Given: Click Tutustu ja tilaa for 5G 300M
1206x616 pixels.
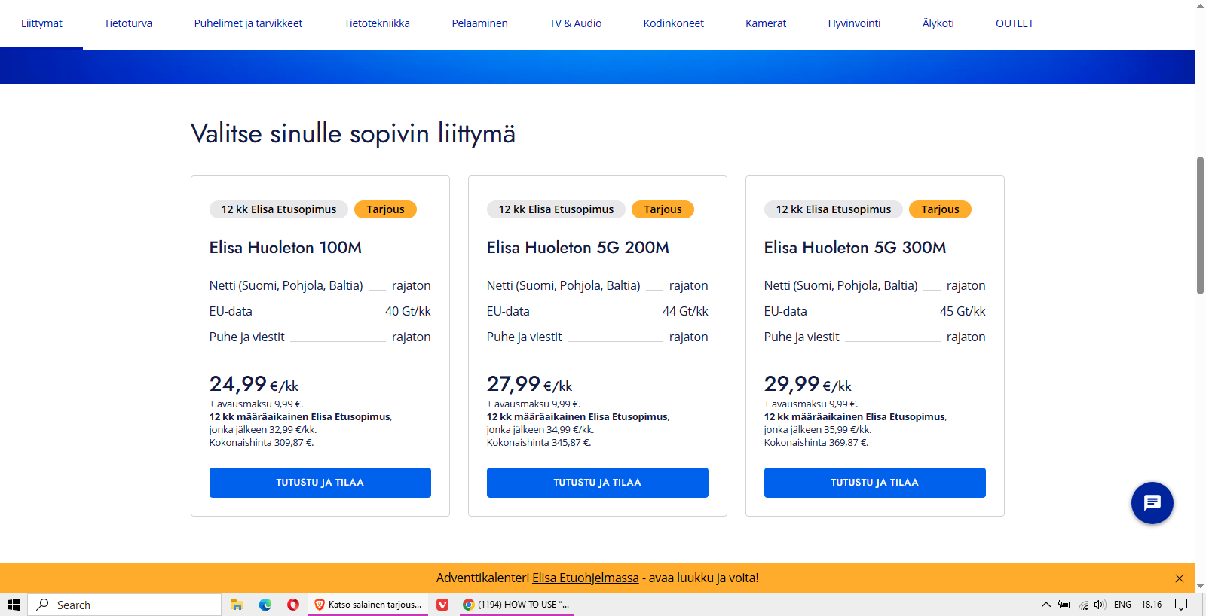Looking at the screenshot, I should (x=875, y=483).
